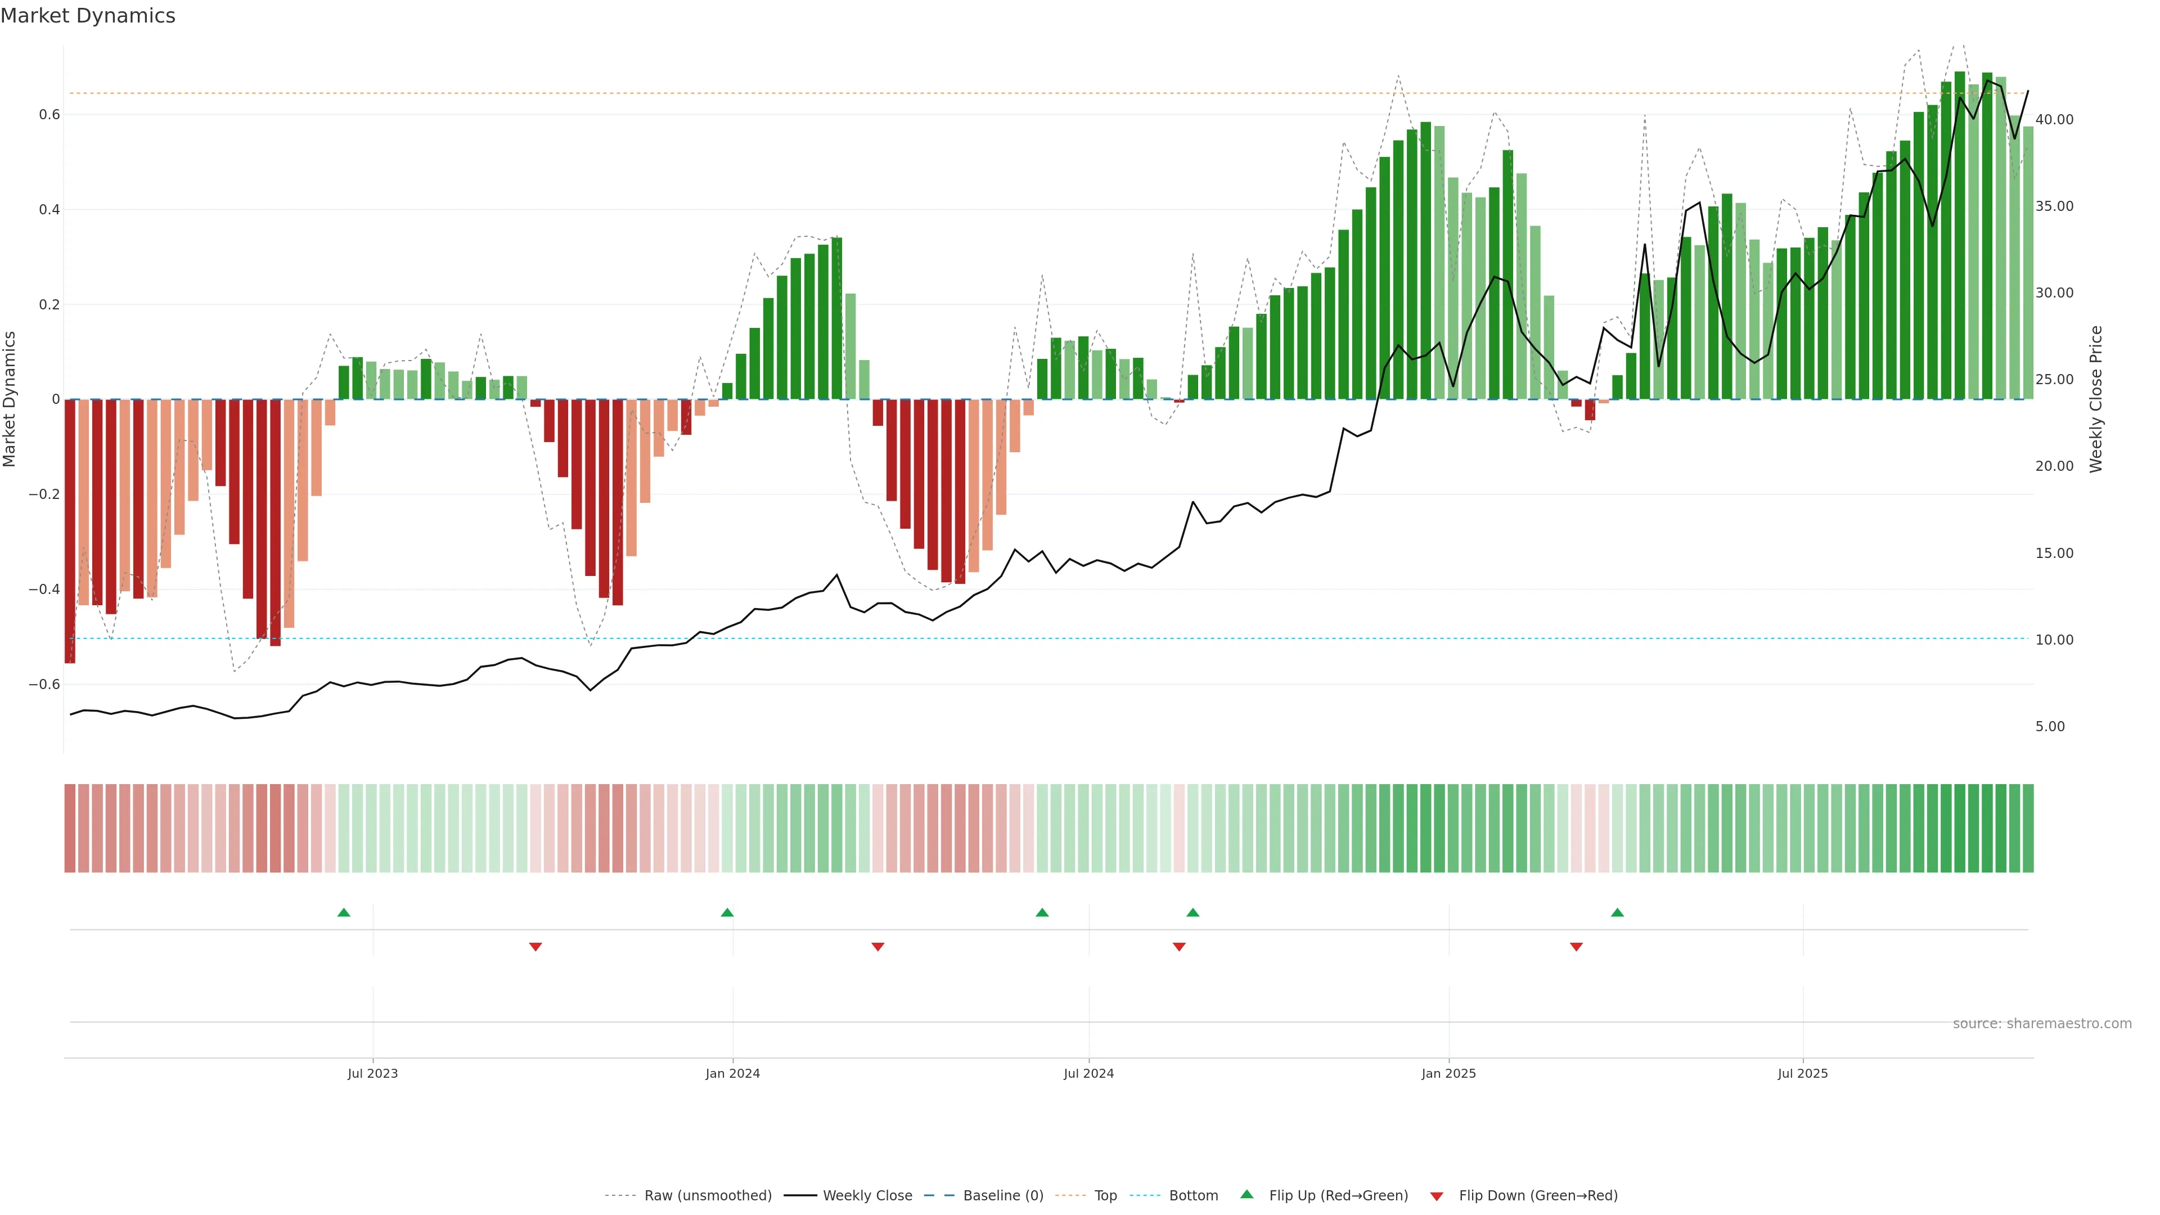Viewport: 2160px width, 1215px height.
Task: Click the Weekly Close Price axis title
Action: 2095,399
